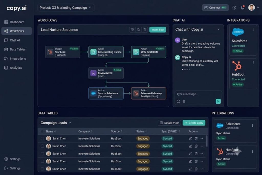Click the Connect button in top bar
Image resolution: width=262 pixels, height=175 pixels.
[x=215, y=8]
